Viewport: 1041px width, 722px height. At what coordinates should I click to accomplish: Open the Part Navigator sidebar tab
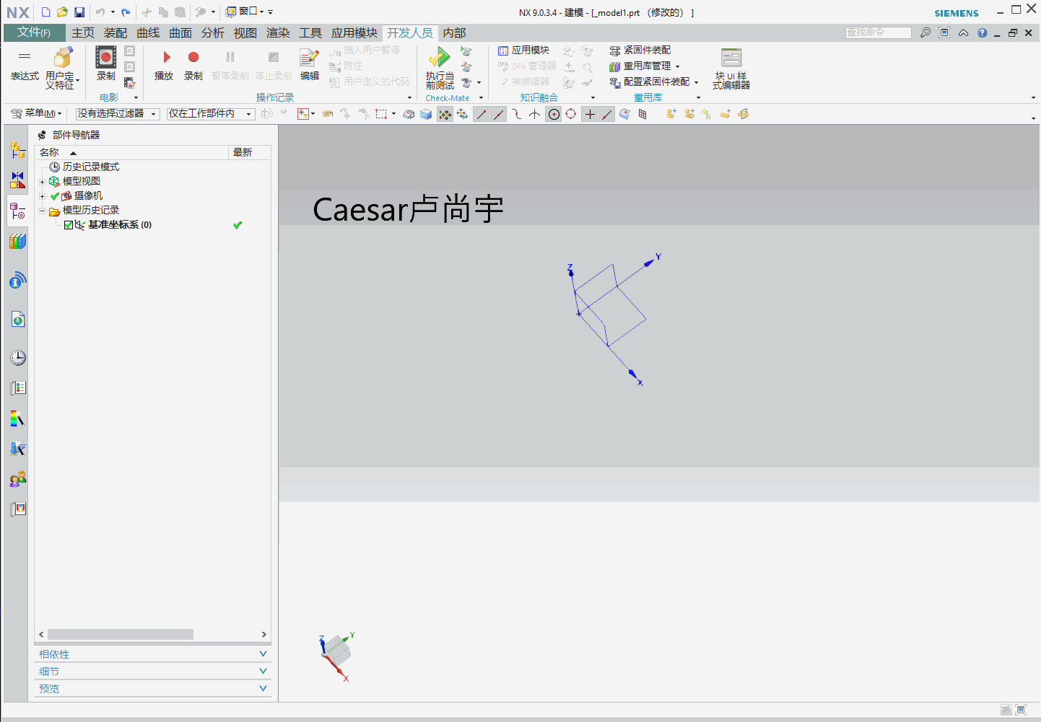[x=18, y=211]
